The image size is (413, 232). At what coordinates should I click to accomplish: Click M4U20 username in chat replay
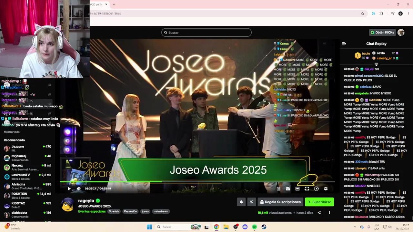click(x=360, y=186)
